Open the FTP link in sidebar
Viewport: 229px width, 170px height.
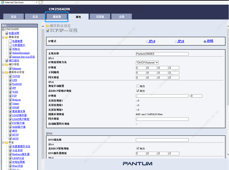(14, 96)
